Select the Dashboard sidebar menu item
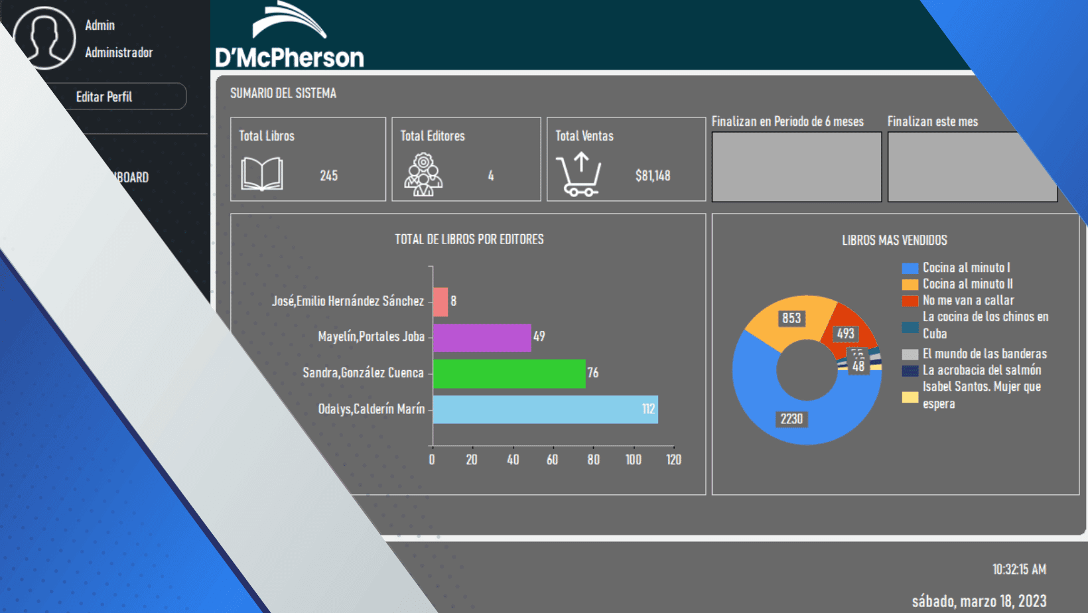The image size is (1088, 613). [130, 177]
